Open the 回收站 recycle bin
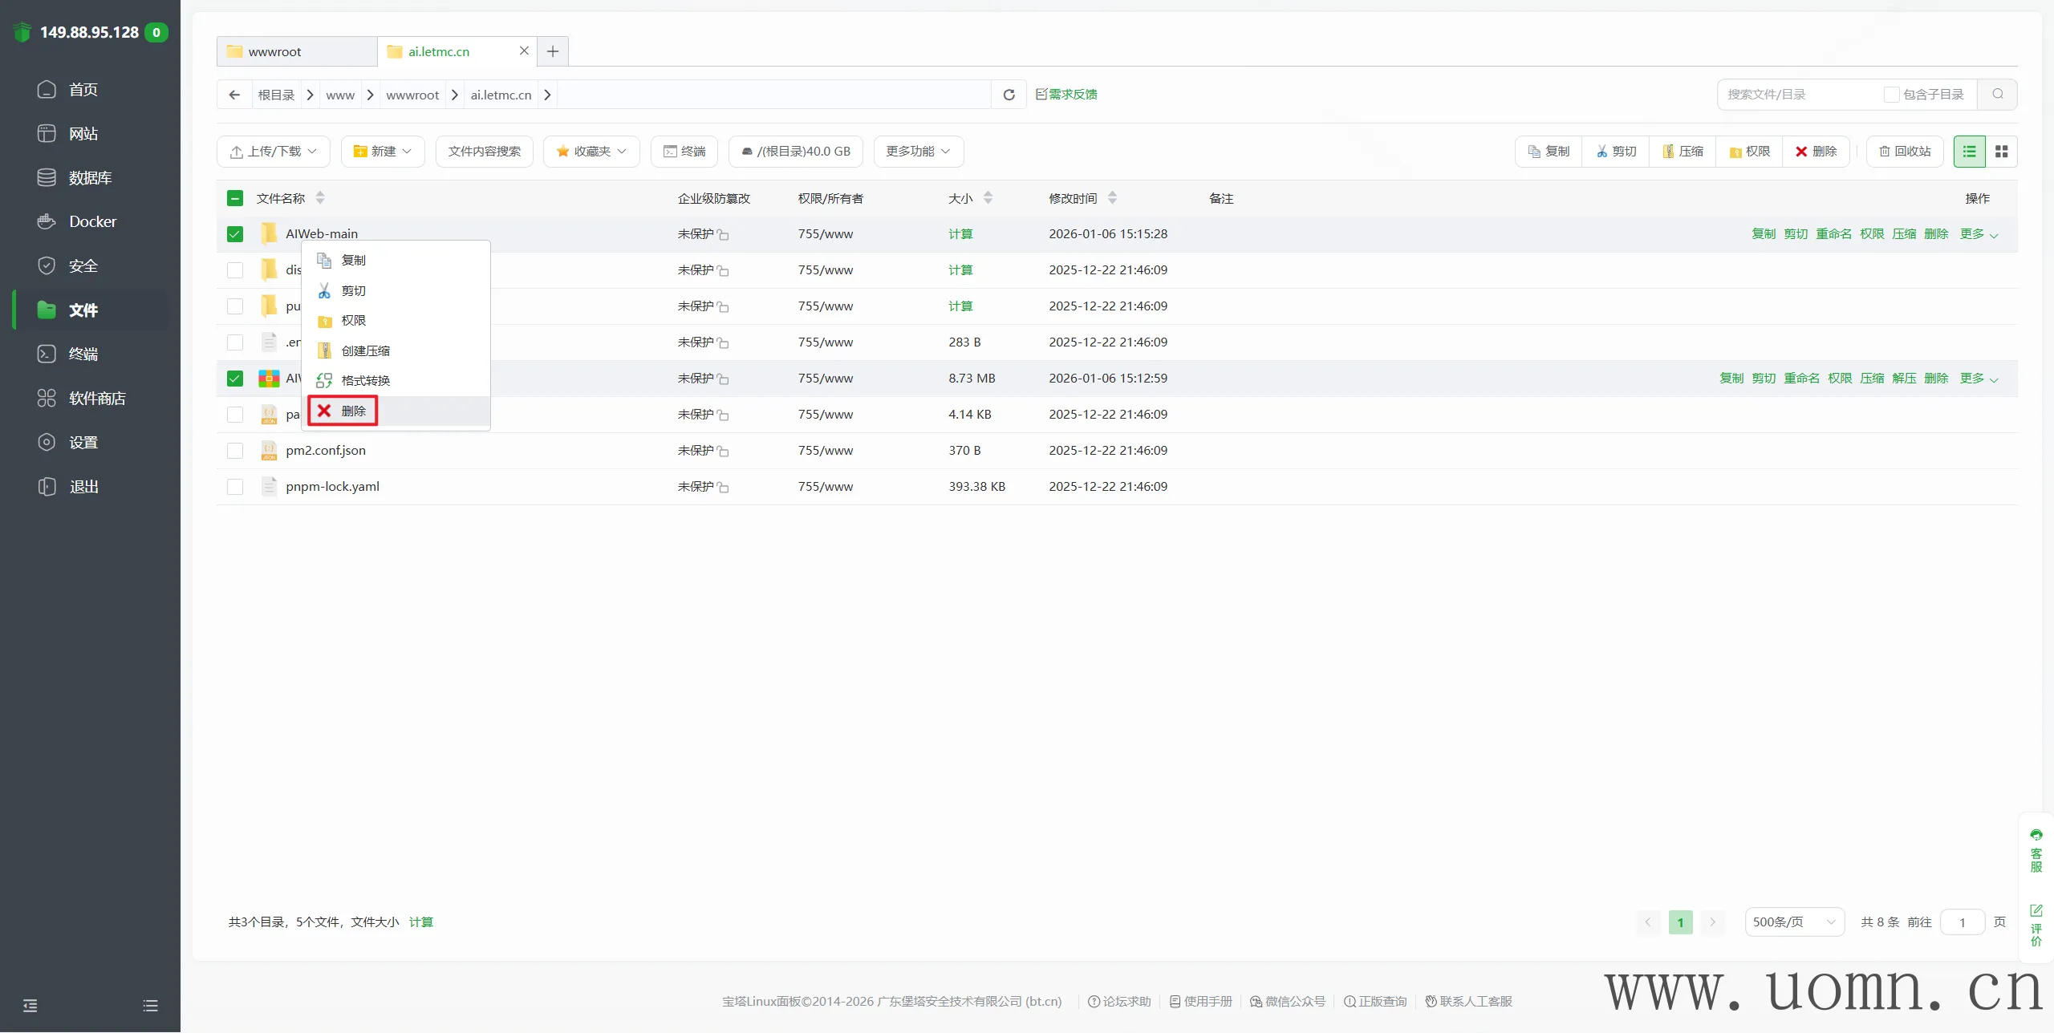Image resolution: width=2054 pixels, height=1033 pixels. pos(1905,152)
